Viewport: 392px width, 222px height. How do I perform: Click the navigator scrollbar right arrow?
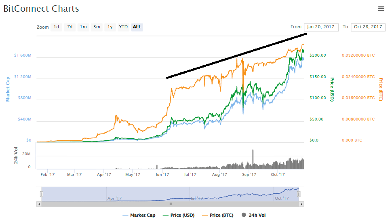301,204
